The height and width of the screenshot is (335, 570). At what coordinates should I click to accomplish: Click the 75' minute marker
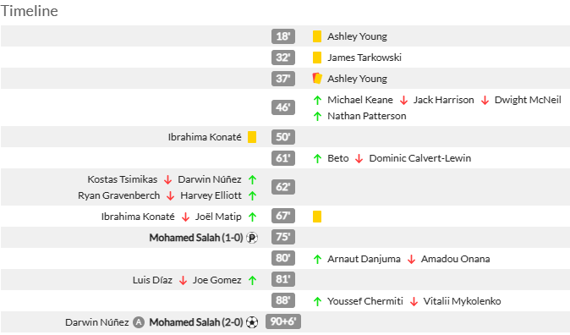tap(283, 237)
